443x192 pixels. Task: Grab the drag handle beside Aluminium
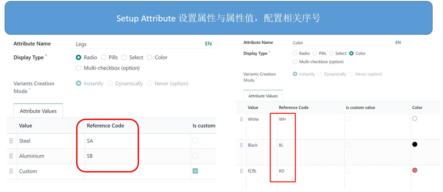coord(11,156)
